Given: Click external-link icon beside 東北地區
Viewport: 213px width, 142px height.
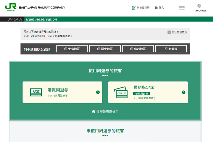Looking at the screenshot, I should [x=66, y=49].
